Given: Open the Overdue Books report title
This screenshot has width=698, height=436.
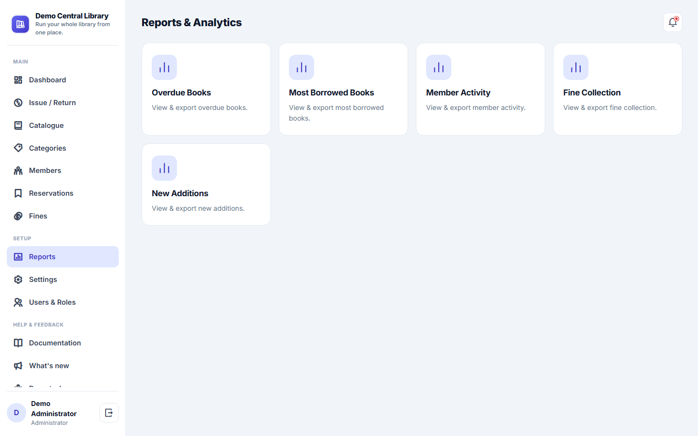Looking at the screenshot, I should click(181, 93).
